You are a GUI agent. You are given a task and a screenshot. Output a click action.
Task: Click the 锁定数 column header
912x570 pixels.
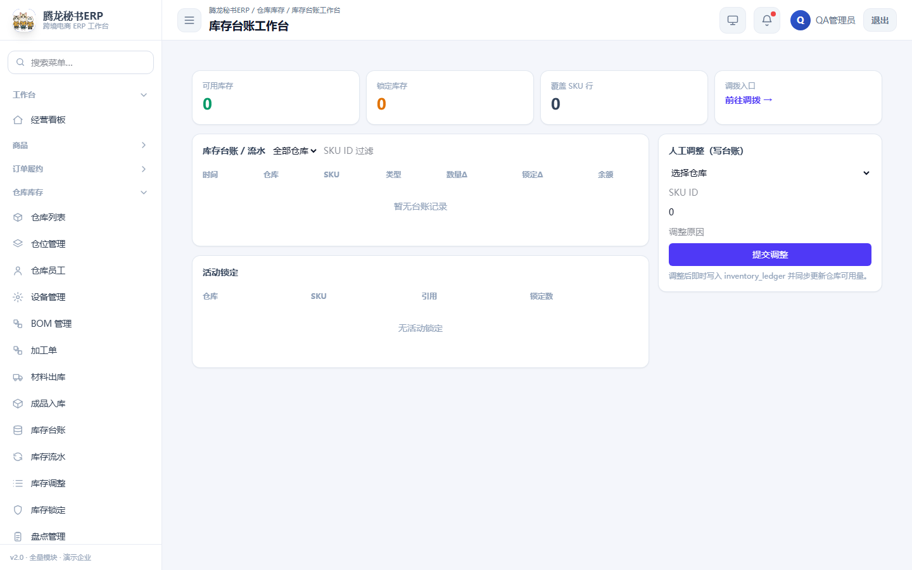541,296
